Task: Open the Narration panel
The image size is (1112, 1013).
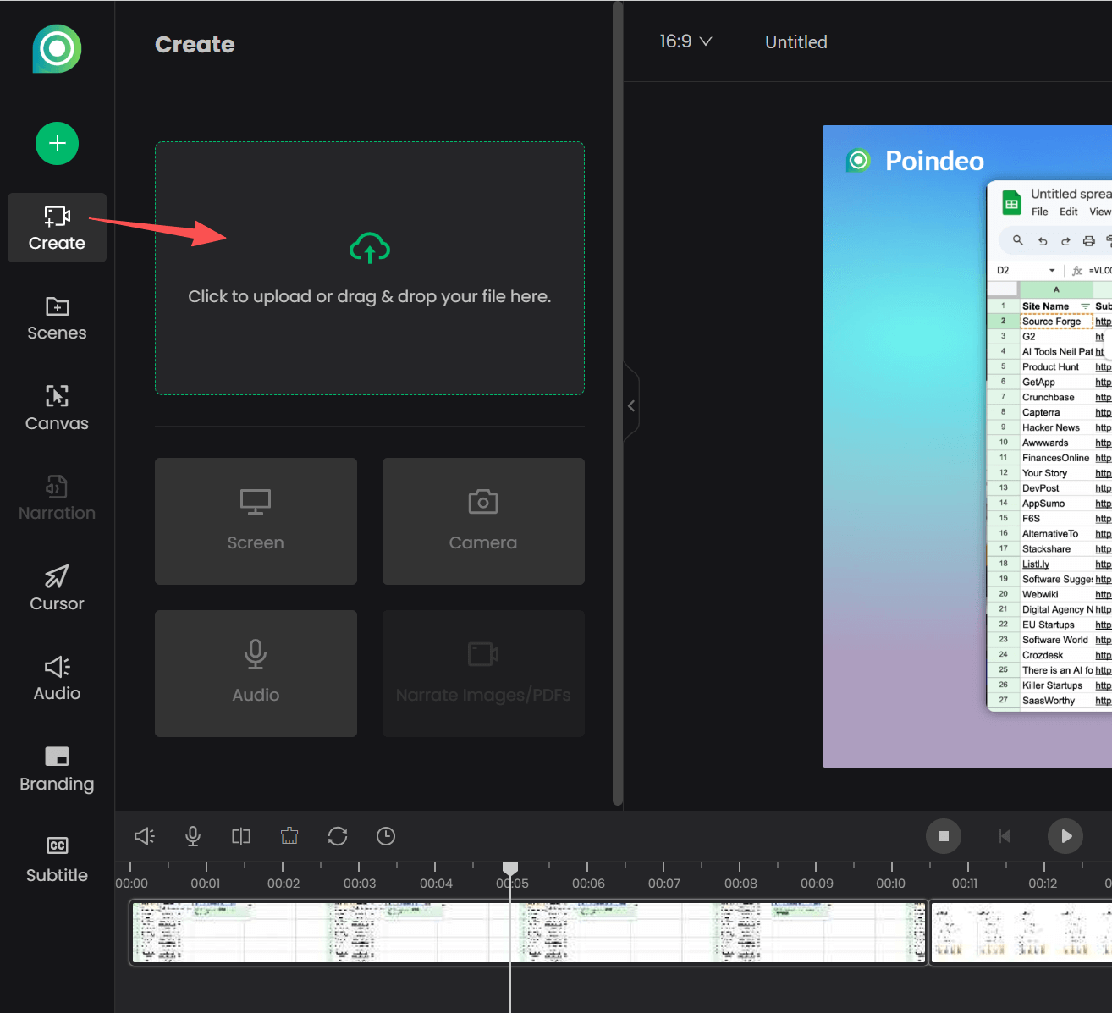Action: click(57, 498)
